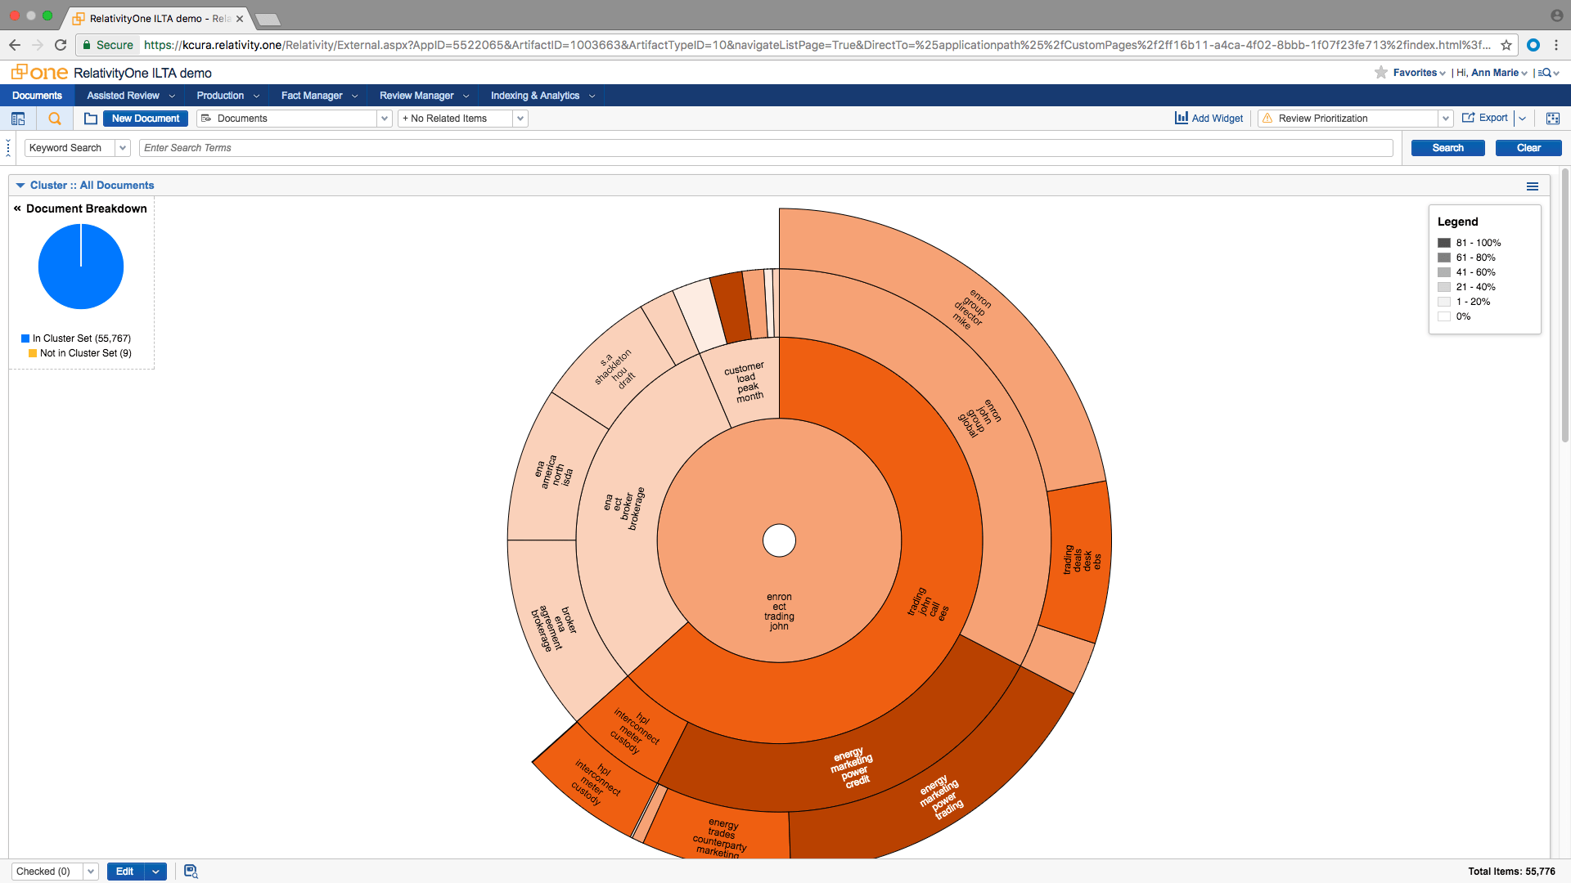Open the Review Prioritization dashboard dropdown
The image size is (1571, 883).
1445,119
